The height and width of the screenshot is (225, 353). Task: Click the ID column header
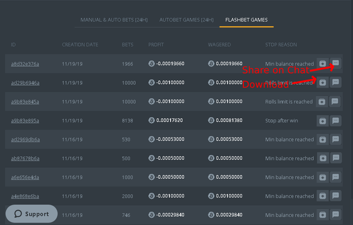[x=13, y=45]
